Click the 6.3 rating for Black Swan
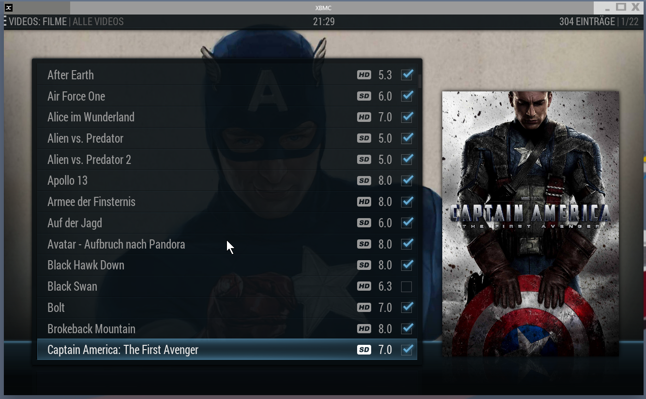 385,286
